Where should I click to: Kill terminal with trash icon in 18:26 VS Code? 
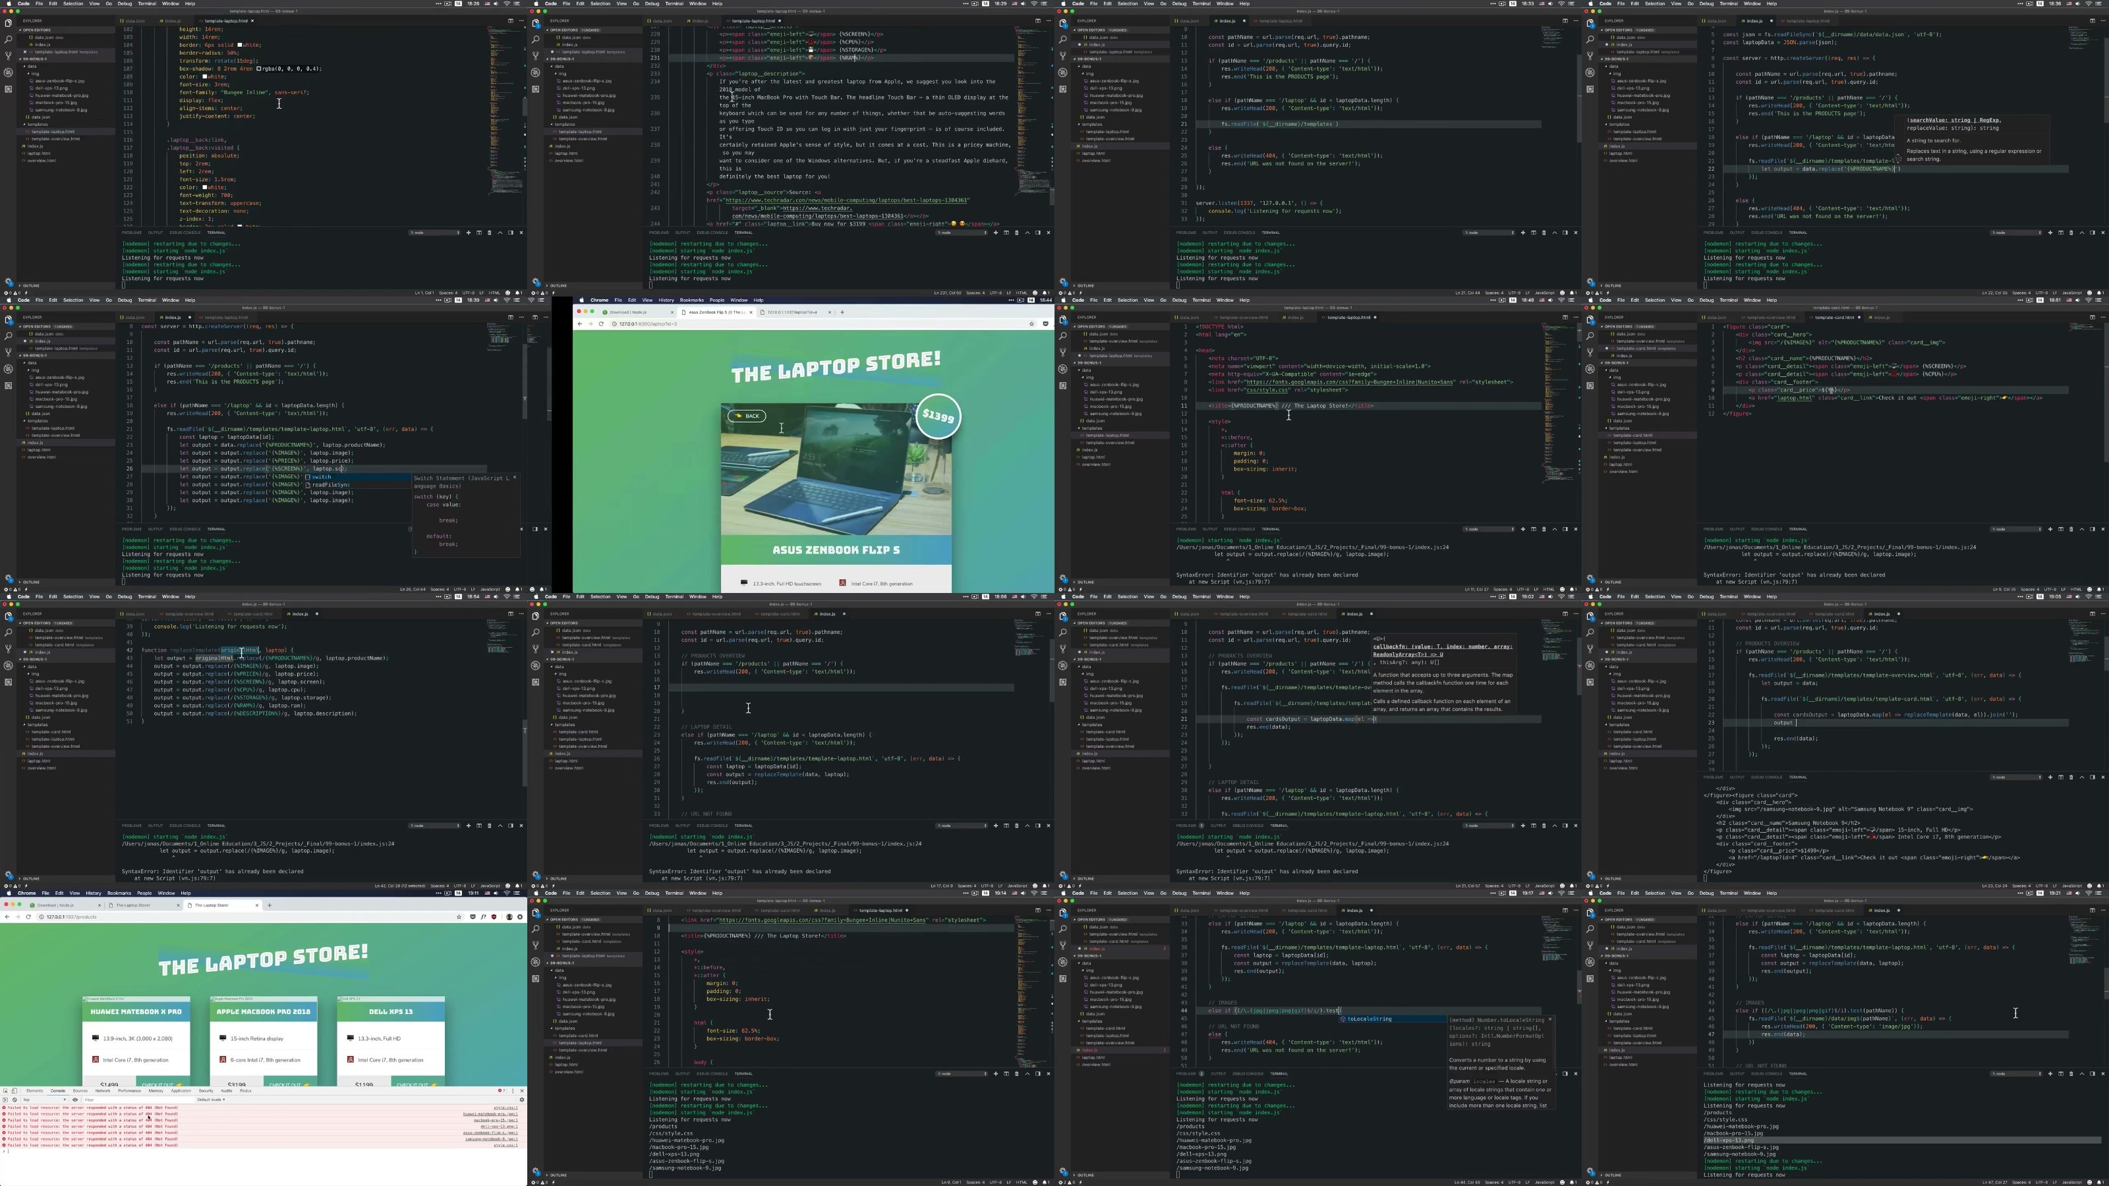point(490,233)
